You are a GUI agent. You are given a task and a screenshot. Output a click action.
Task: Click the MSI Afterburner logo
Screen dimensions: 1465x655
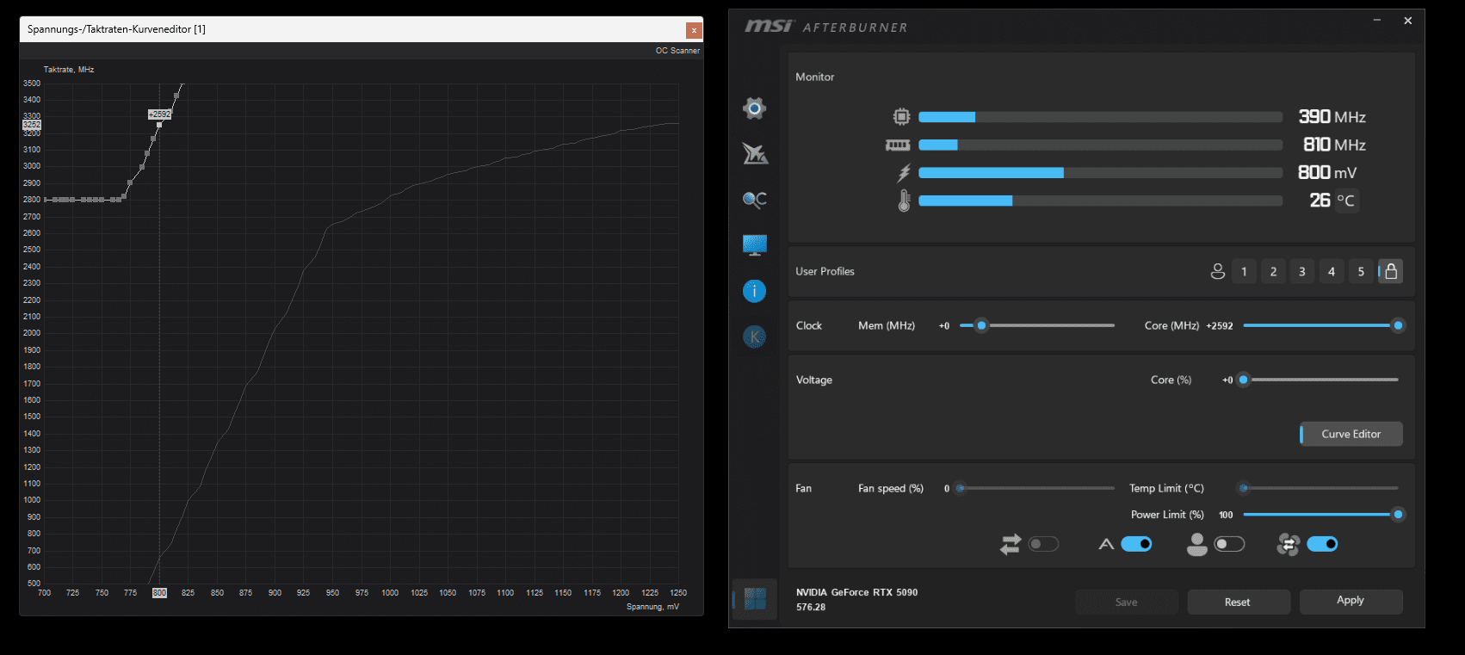click(826, 27)
